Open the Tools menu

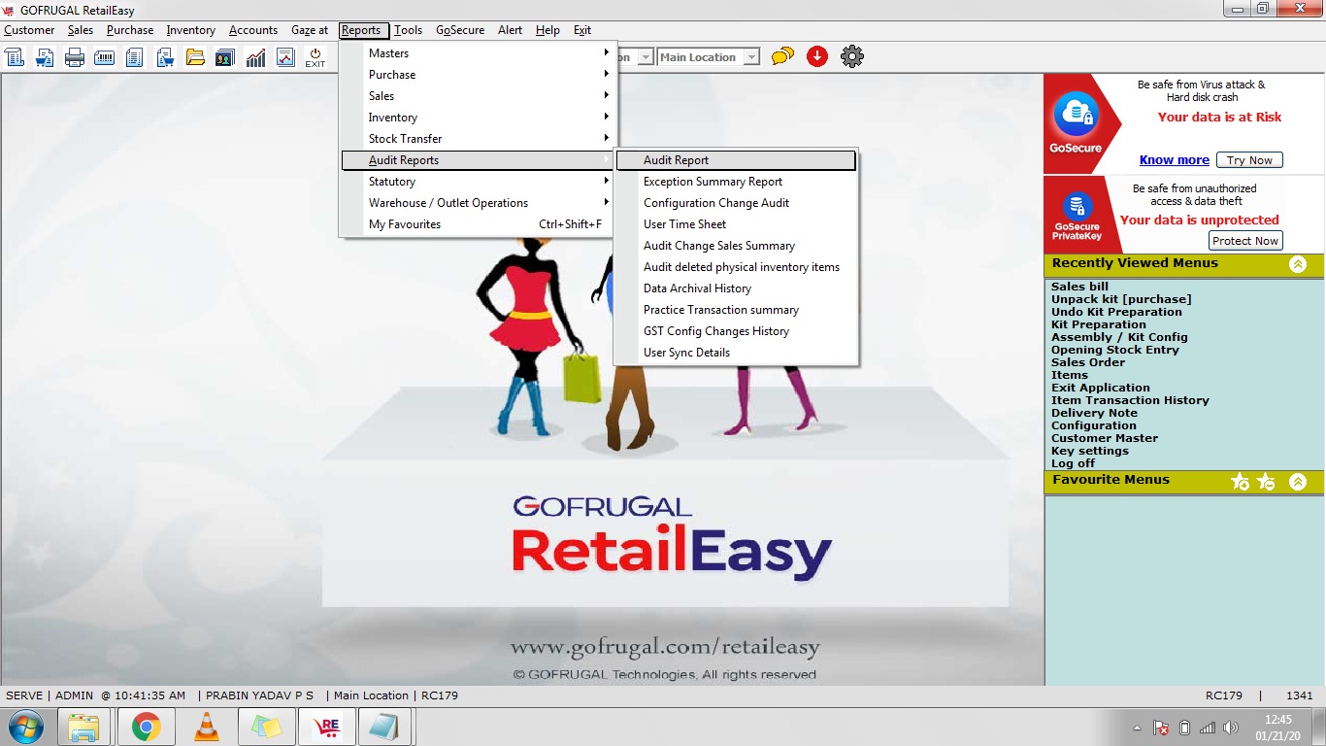pyautogui.click(x=408, y=30)
